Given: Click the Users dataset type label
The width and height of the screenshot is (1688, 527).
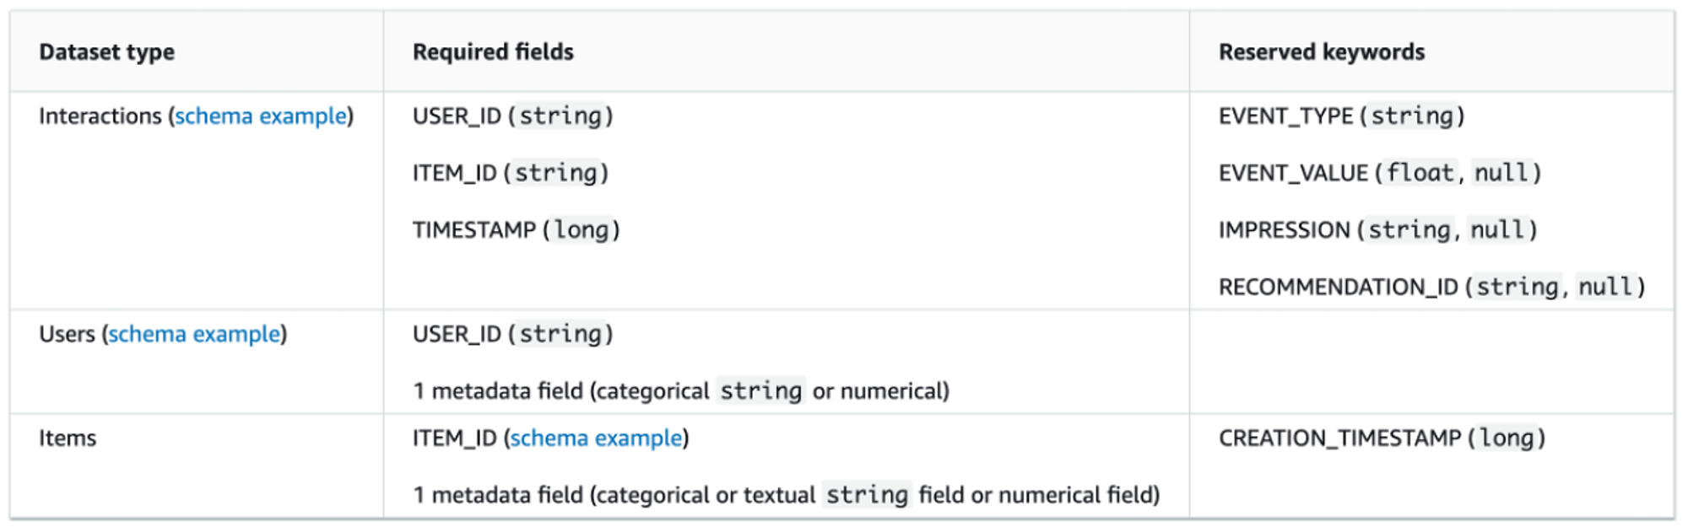Looking at the screenshot, I should (67, 335).
